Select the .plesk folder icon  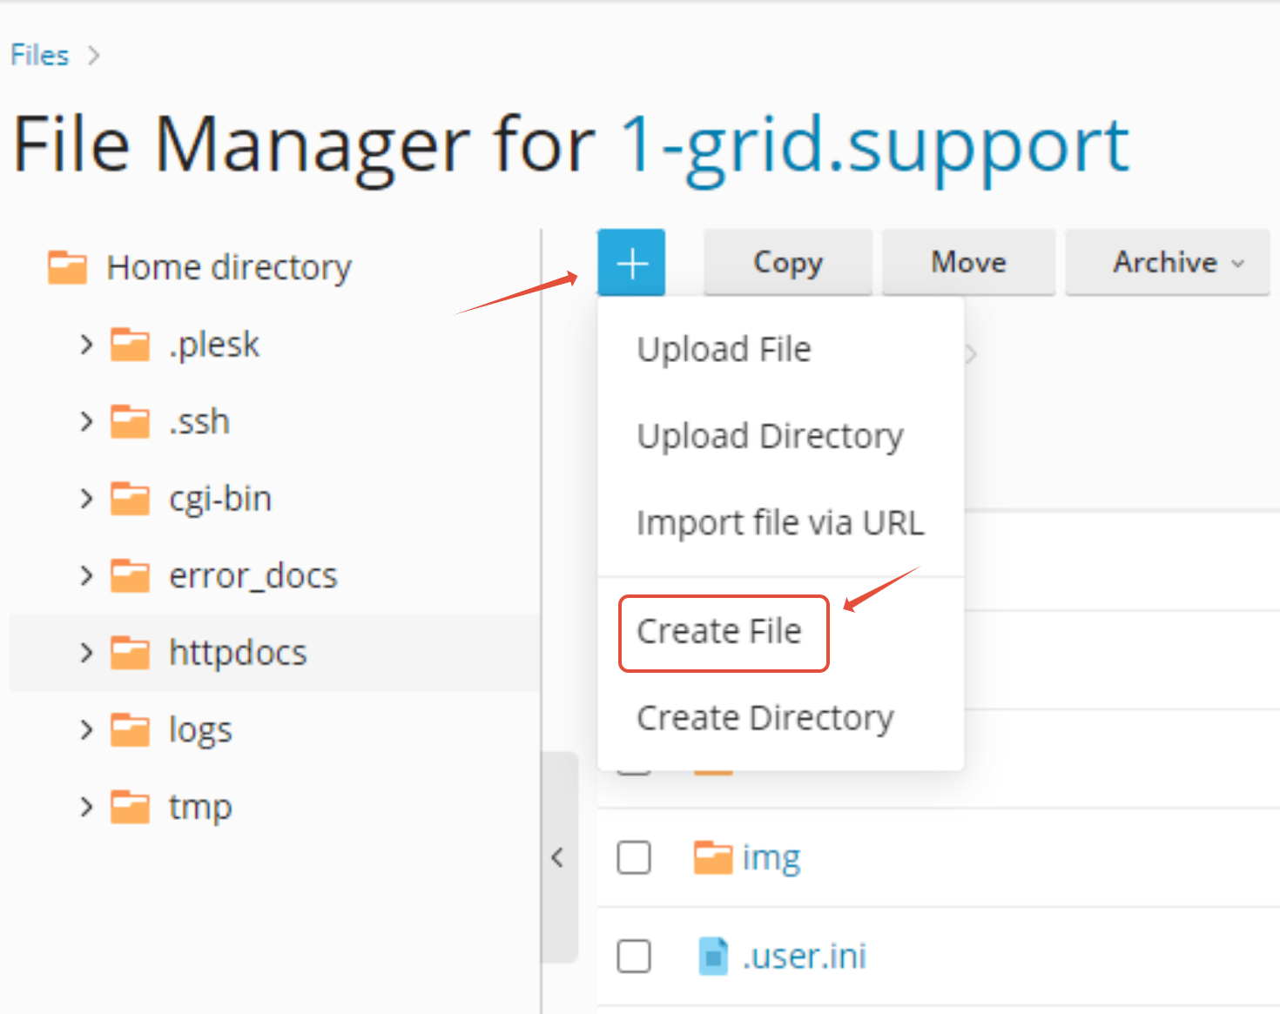(x=130, y=345)
